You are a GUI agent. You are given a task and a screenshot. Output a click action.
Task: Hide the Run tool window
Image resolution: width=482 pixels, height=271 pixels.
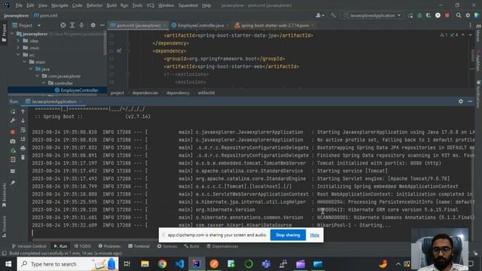(470, 101)
